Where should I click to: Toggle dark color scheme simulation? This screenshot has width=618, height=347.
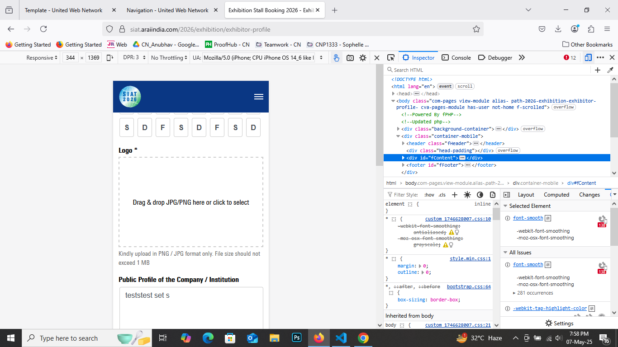[480, 195]
